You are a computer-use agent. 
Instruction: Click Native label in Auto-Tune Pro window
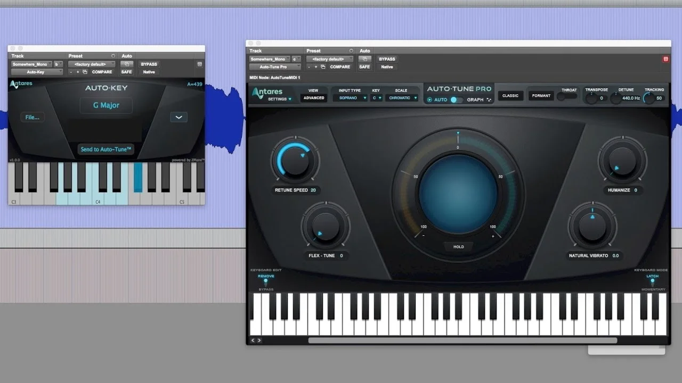387,67
